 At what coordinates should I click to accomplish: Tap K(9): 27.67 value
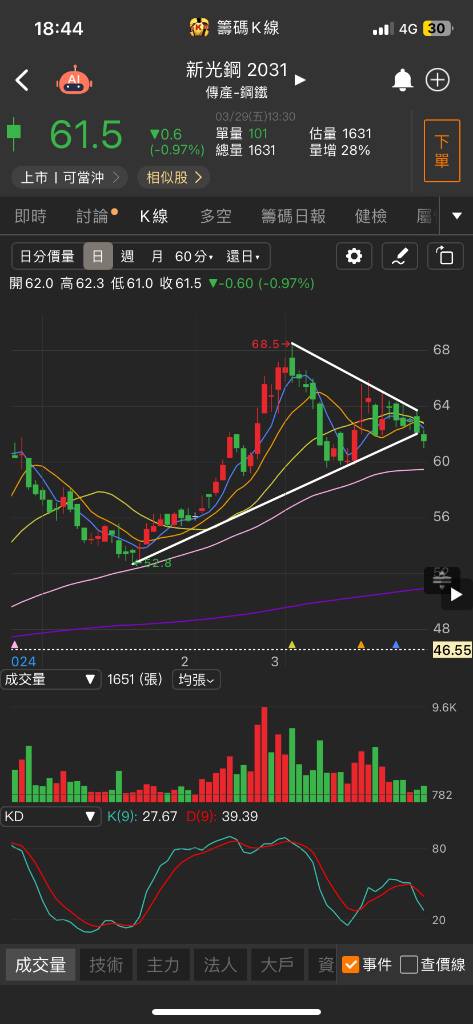(142, 817)
